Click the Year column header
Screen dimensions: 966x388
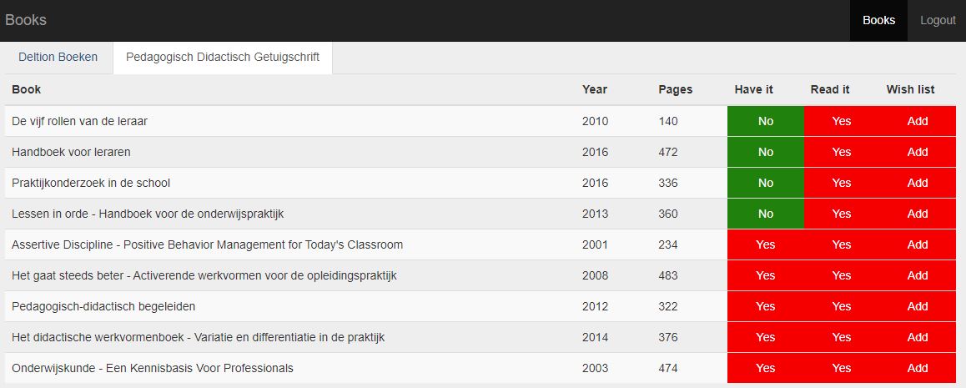click(x=595, y=89)
